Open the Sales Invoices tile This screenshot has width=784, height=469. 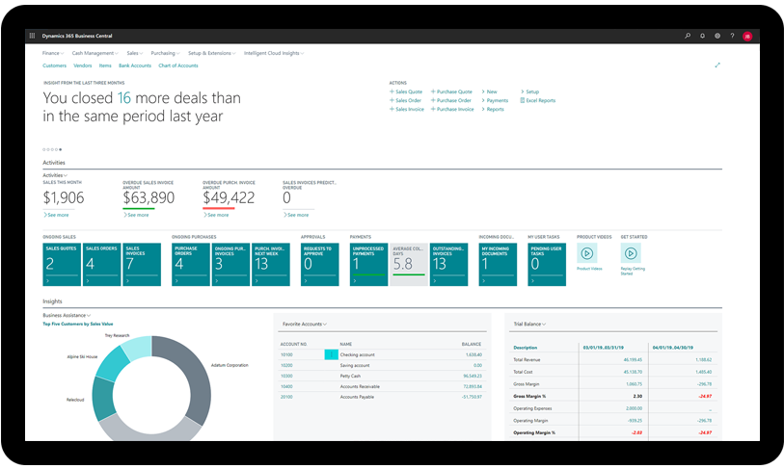point(142,265)
